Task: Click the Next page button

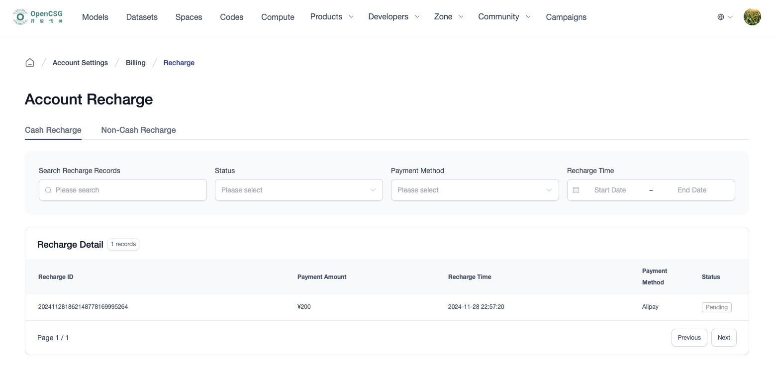Action: pos(723,338)
